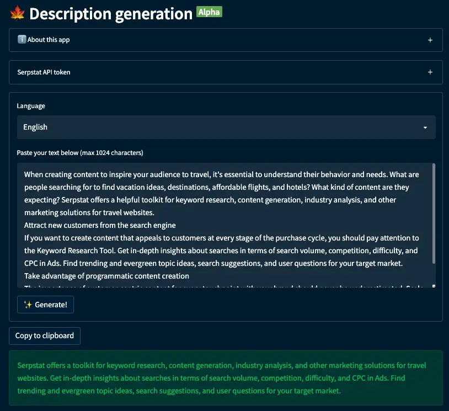This screenshot has height=411, width=449.
Task: Click the Description generation heading
Action: [111, 13]
